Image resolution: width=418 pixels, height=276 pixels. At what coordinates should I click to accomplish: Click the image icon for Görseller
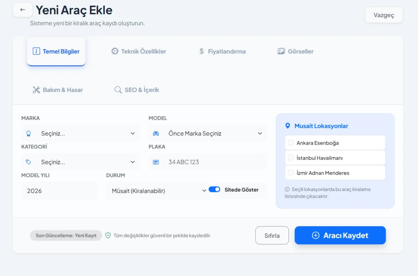(x=281, y=51)
